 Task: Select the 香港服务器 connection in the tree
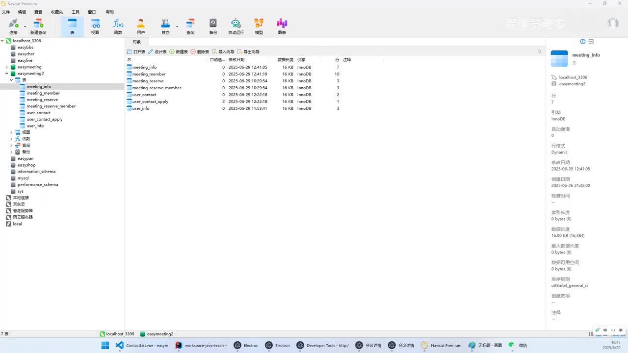tap(23, 211)
